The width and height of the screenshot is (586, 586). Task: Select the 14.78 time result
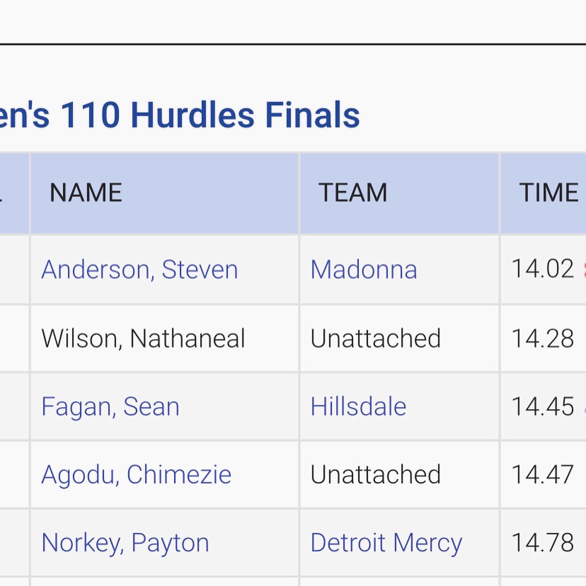[x=543, y=543]
